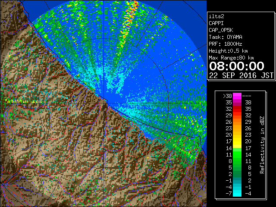The height and width of the screenshot is (207, 276).
Task: Pick the magenta top color band in legend
Action: tap(237, 96)
